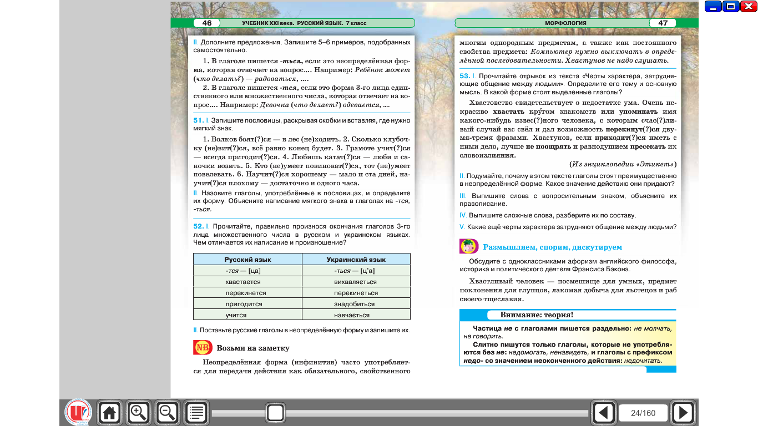Viewport: 758px width, 426px height.
Task: Click table header 'Русский язык'
Action: (247, 259)
